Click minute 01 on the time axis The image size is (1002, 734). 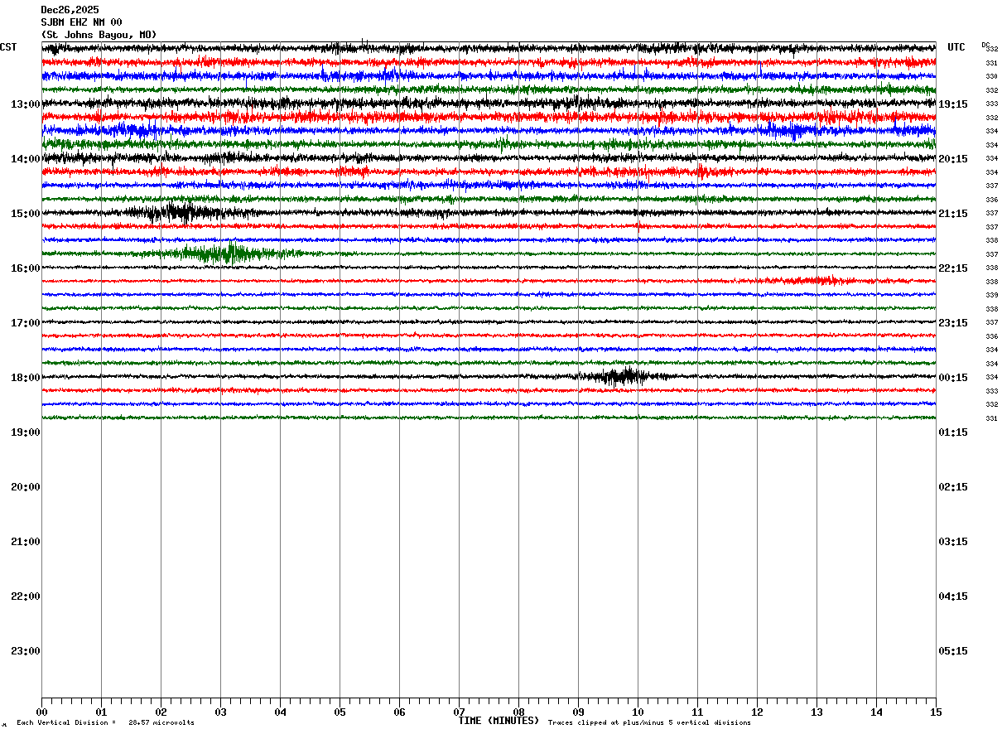pos(101,712)
